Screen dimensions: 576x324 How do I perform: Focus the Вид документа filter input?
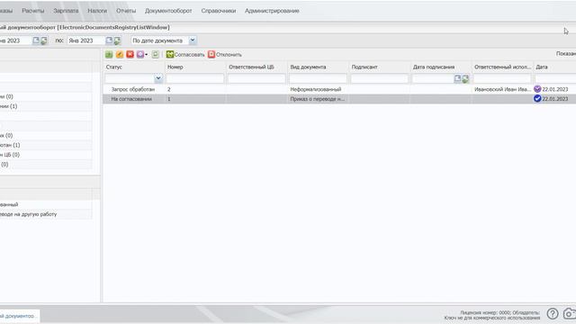pyautogui.click(x=318, y=78)
